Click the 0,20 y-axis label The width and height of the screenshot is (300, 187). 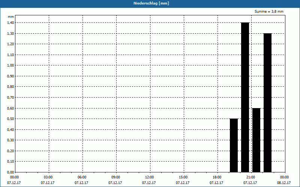tap(10, 151)
